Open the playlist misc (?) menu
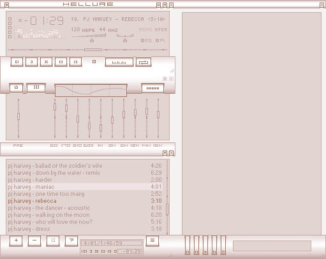Screen dimensions: 326x259 [x=71, y=241]
